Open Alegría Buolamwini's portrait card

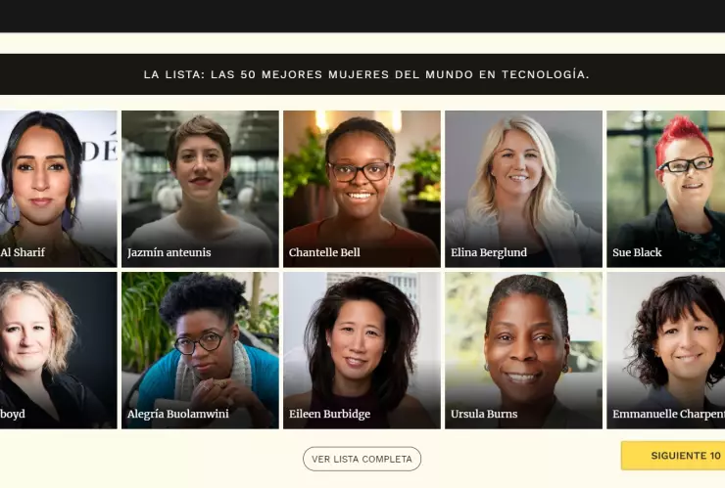(200, 350)
